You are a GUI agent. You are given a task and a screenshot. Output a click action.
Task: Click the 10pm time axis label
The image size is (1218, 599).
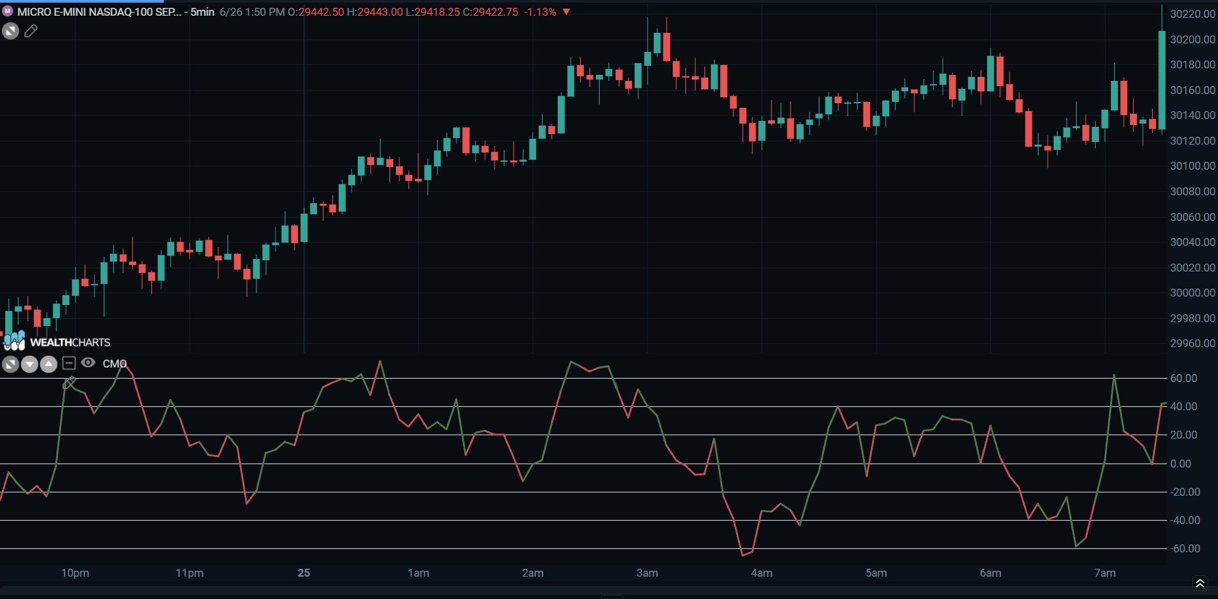coord(75,573)
